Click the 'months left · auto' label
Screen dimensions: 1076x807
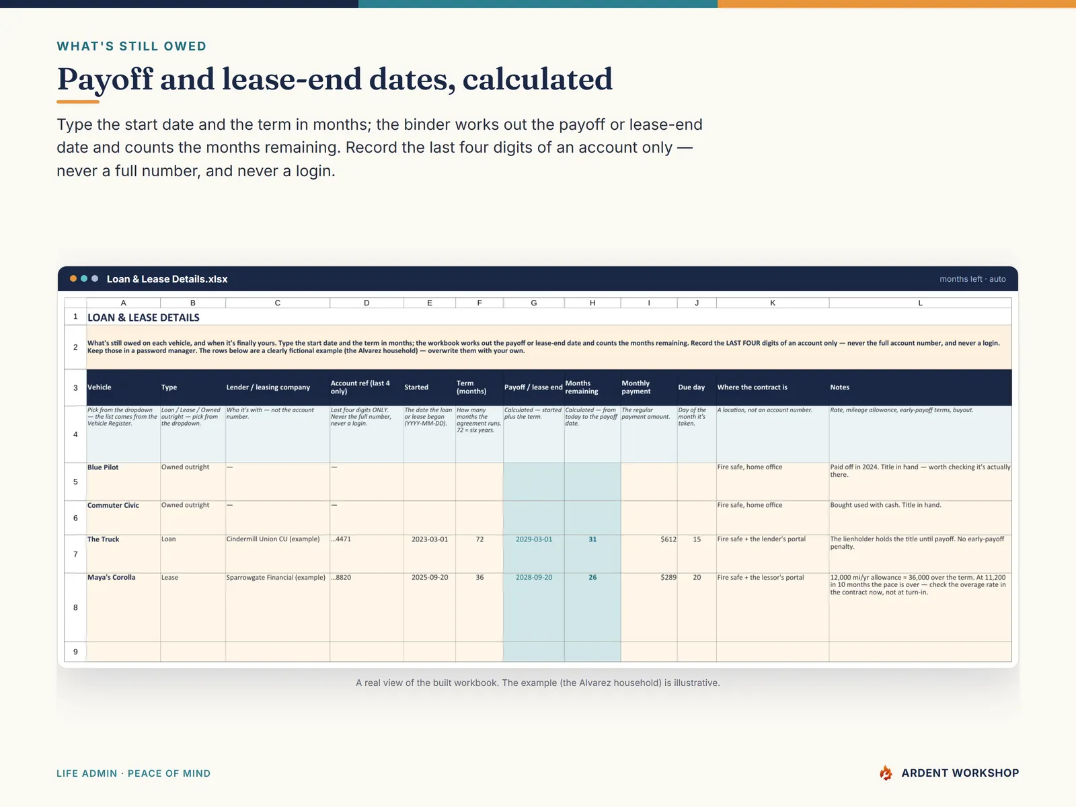(972, 279)
